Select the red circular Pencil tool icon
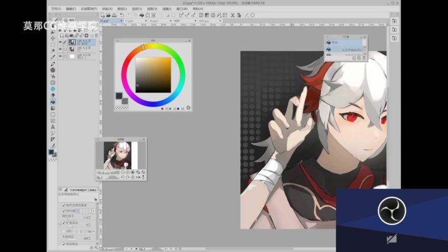 pos(53,70)
